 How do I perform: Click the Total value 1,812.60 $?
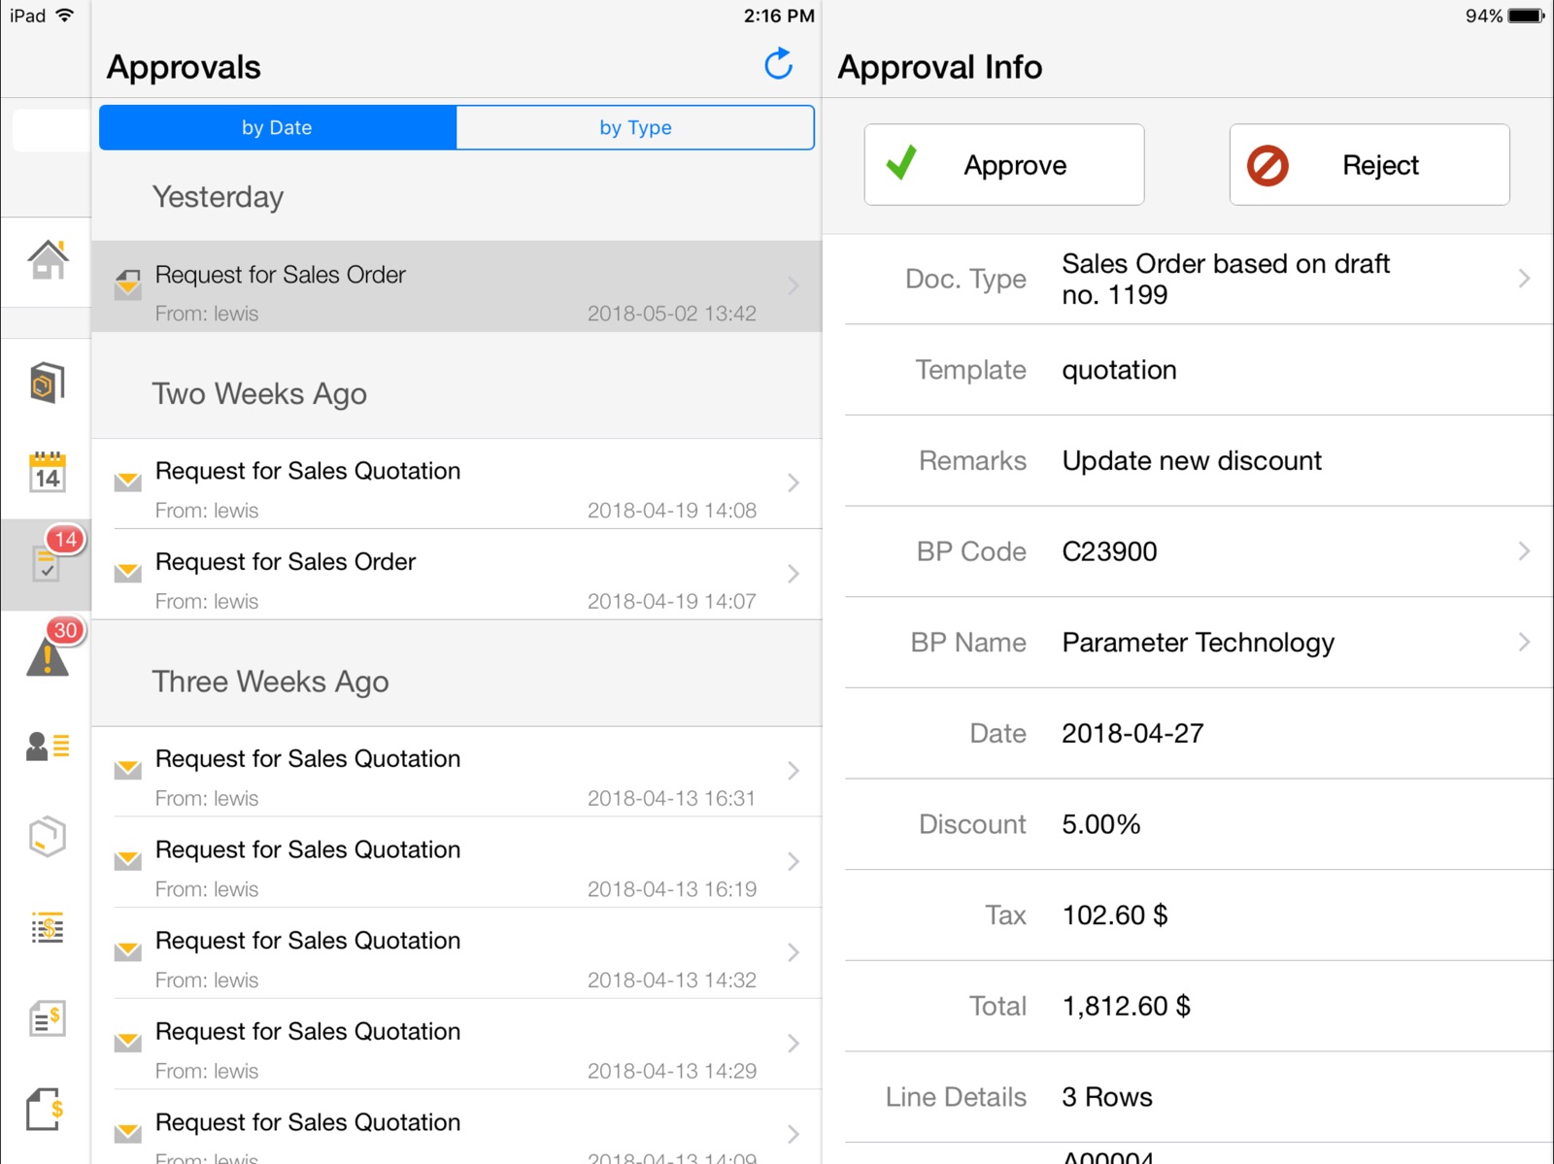point(1126,1006)
